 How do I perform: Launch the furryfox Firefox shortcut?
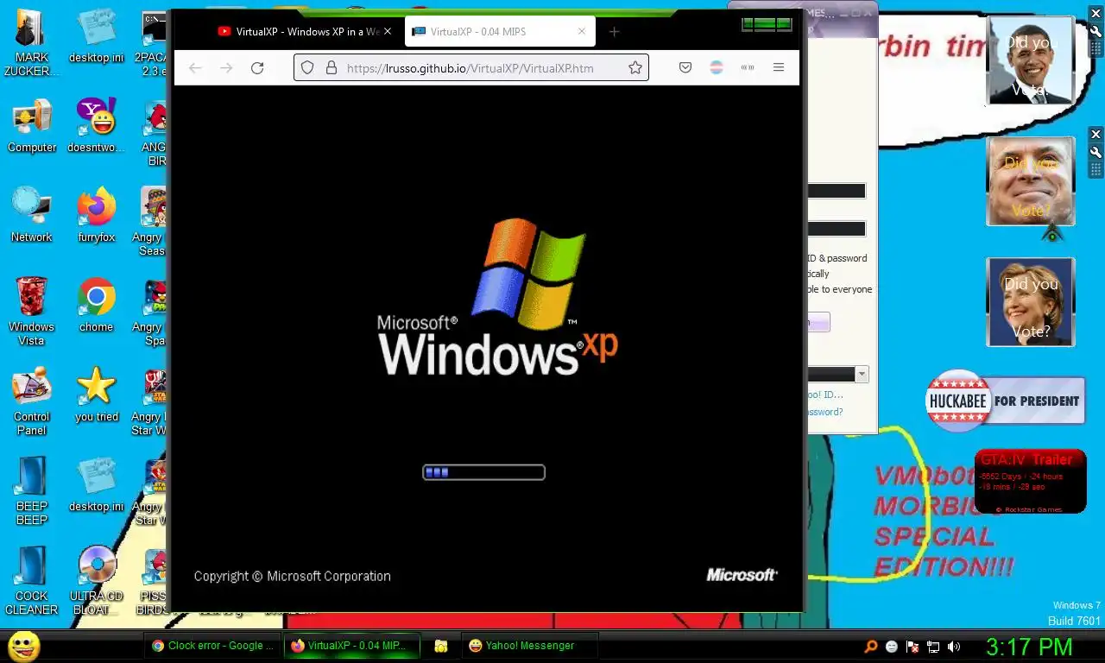[x=96, y=215]
